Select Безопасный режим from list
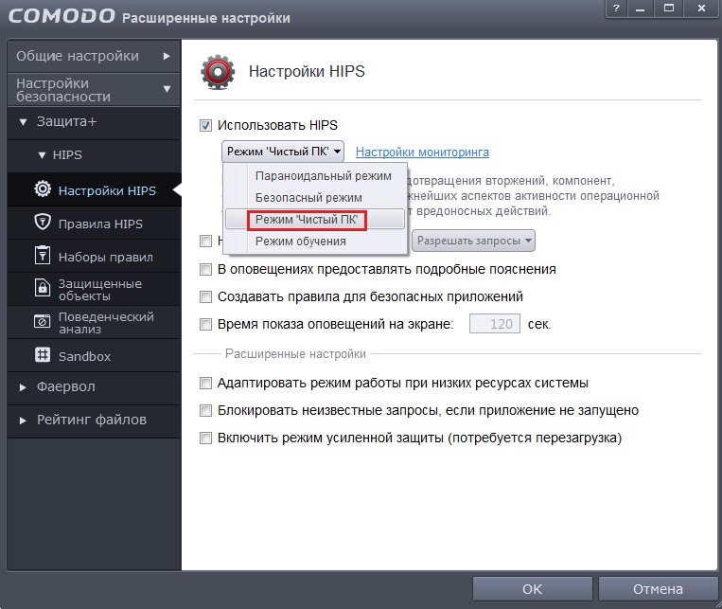The image size is (722, 609). (x=315, y=197)
